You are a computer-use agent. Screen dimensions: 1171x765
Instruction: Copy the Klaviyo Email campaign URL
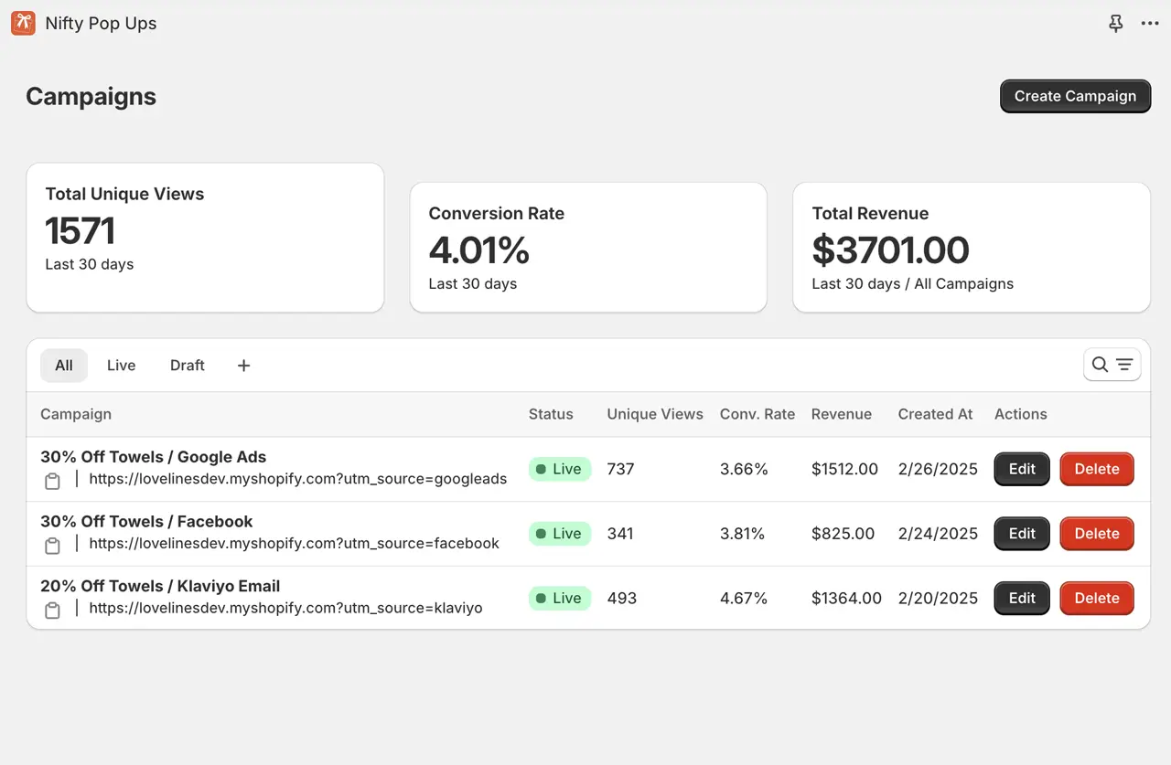53,610
